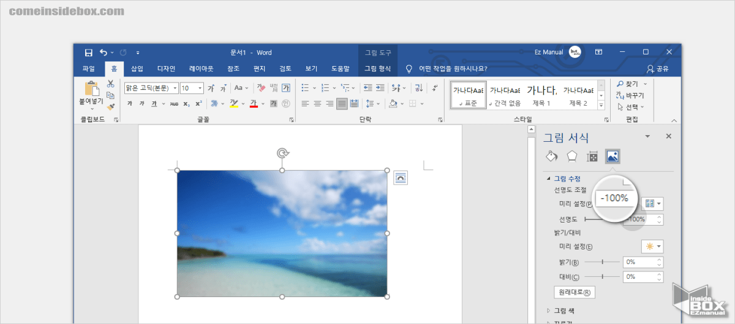The image size is (735, 324).
Task: Open the font name dropdown
Action: coord(175,88)
